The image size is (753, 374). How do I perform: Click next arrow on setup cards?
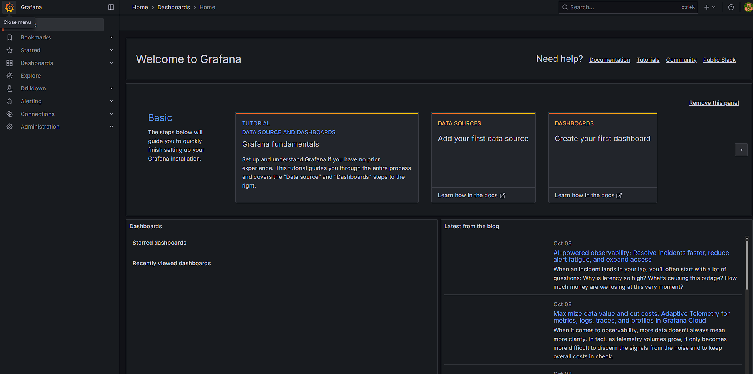tap(741, 150)
